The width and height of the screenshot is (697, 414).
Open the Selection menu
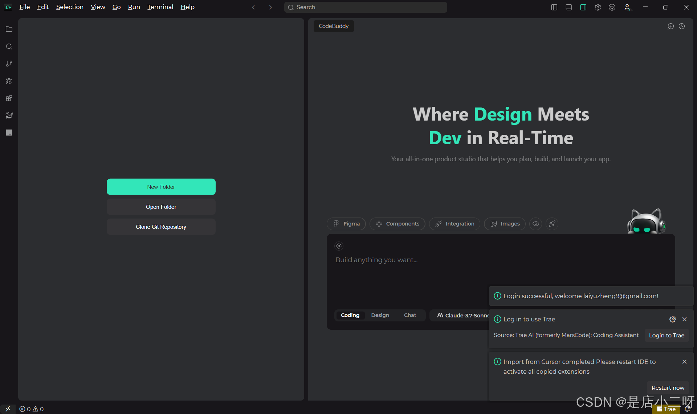[70, 7]
